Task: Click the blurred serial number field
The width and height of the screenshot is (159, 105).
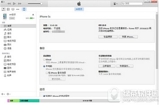Action: [x=58, y=32]
